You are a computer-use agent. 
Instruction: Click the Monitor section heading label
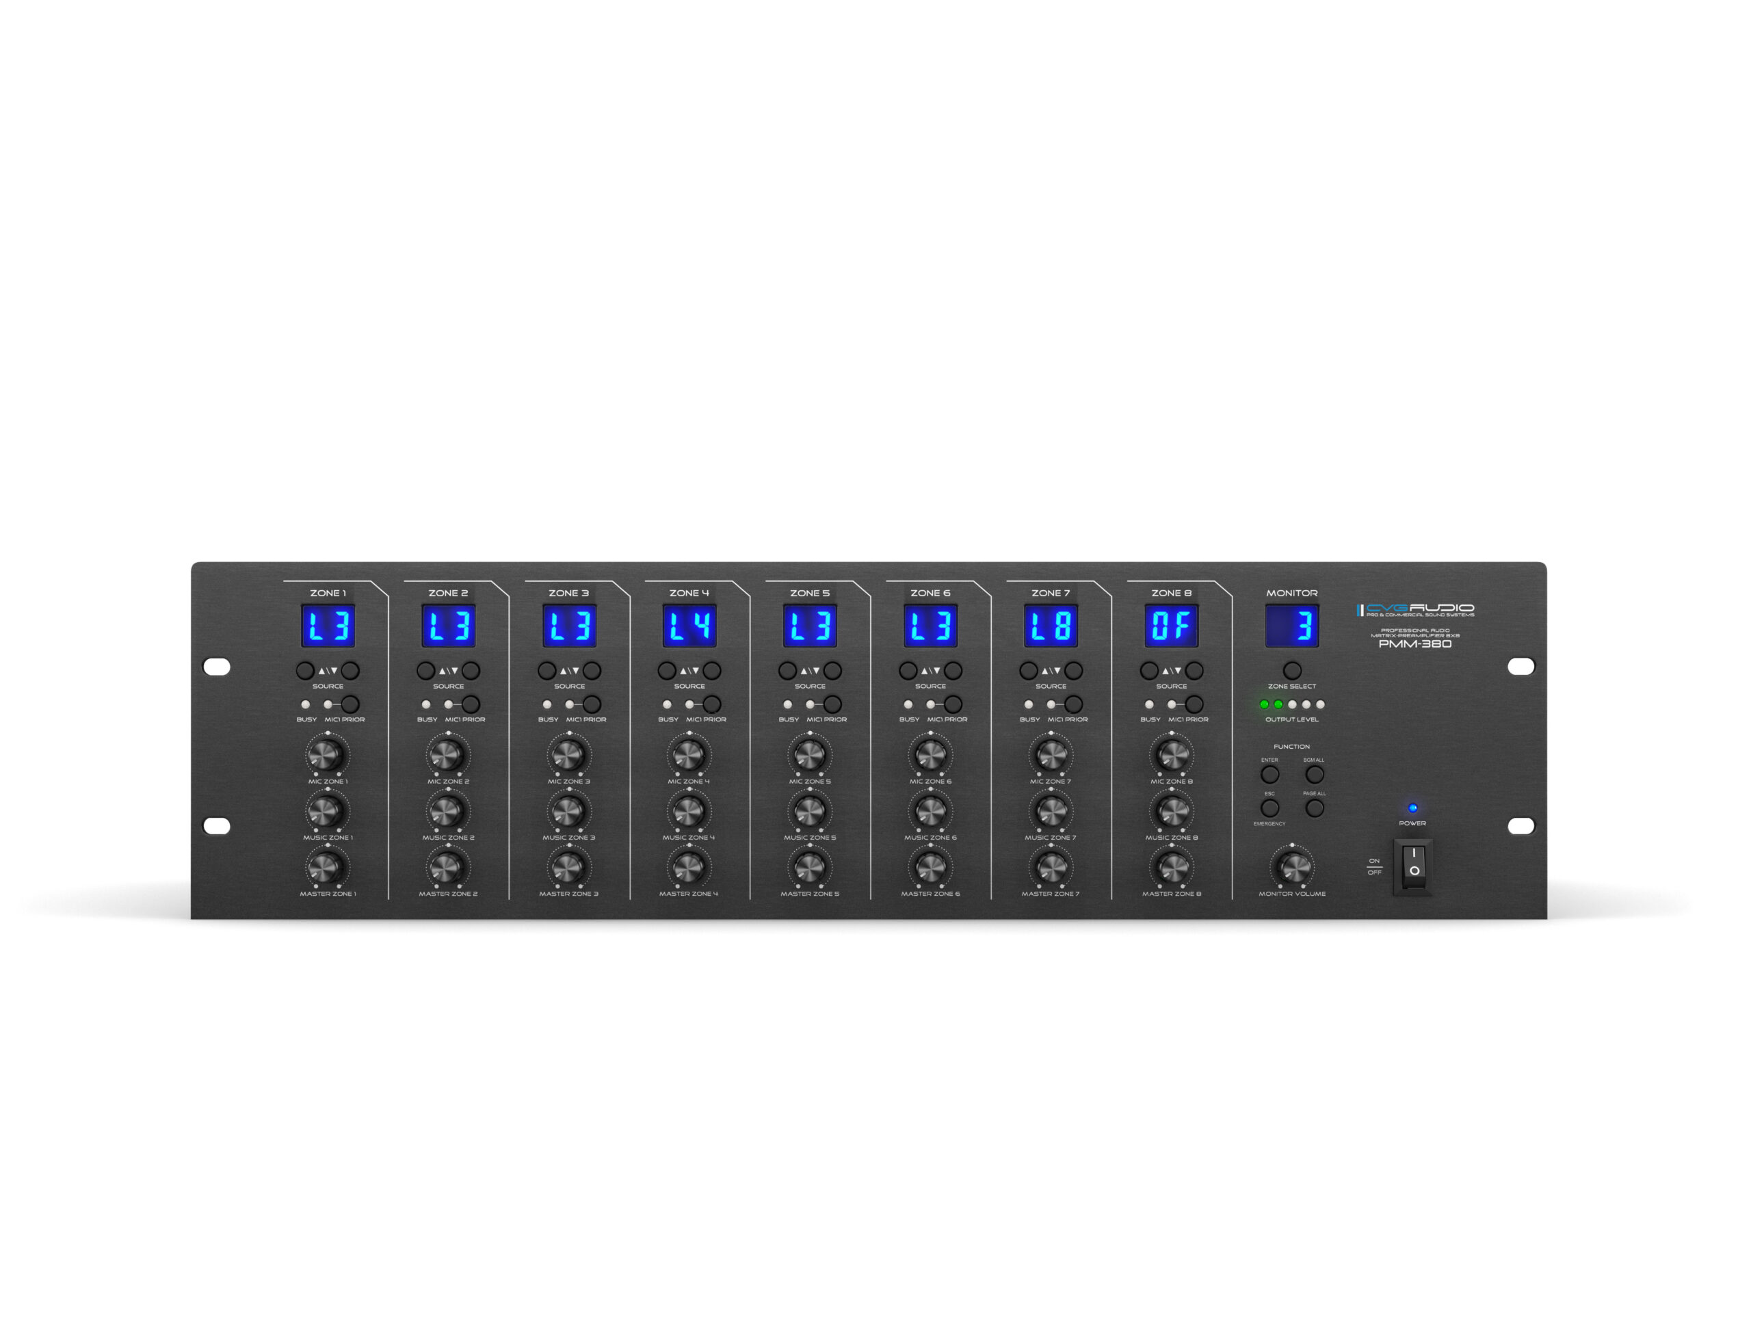(1291, 593)
